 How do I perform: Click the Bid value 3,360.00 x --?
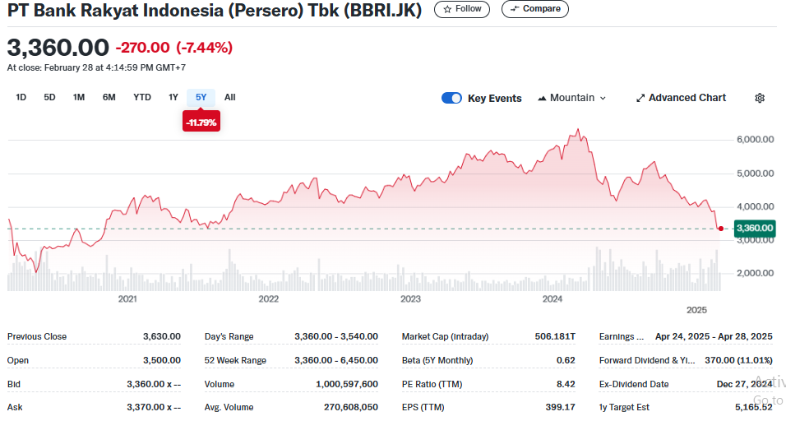(154, 384)
